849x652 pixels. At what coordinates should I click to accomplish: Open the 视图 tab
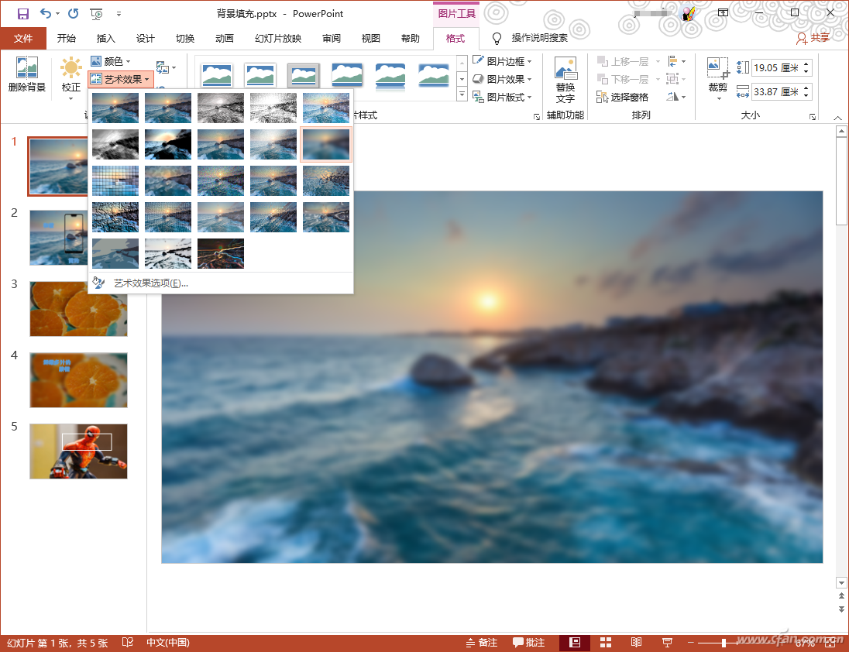(x=370, y=39)
